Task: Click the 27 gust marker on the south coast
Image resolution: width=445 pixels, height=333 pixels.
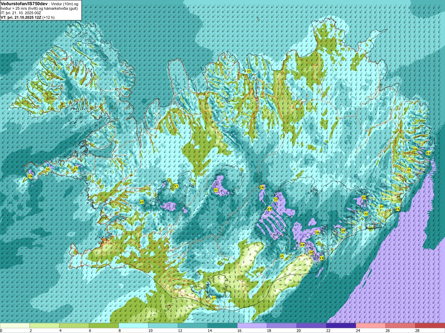Action: (214, 298)
